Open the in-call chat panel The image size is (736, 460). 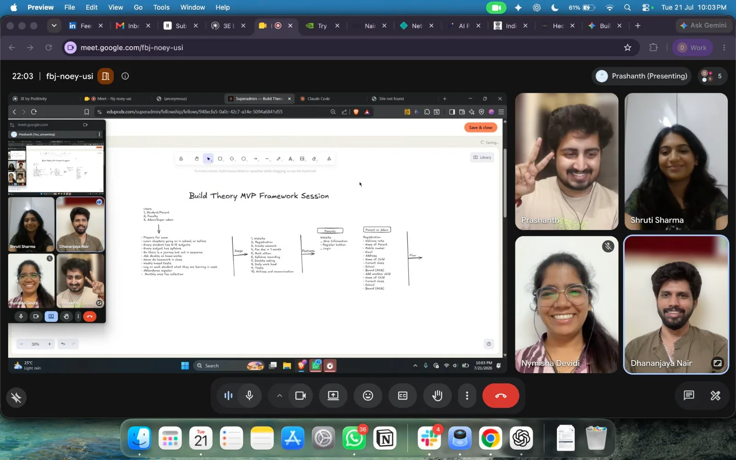[x=689, y=396]
